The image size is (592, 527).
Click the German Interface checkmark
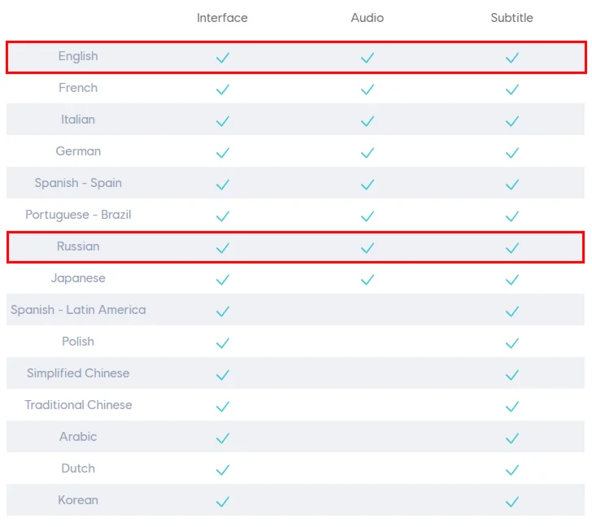(222, 153)
